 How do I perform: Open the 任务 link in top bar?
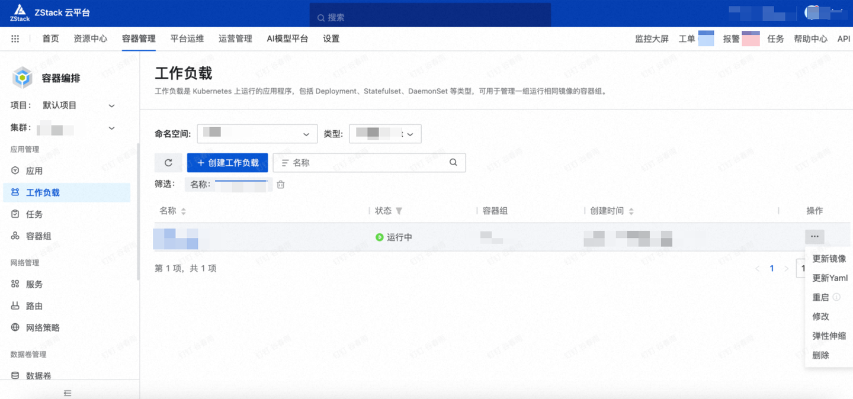(x=775, y=38)
